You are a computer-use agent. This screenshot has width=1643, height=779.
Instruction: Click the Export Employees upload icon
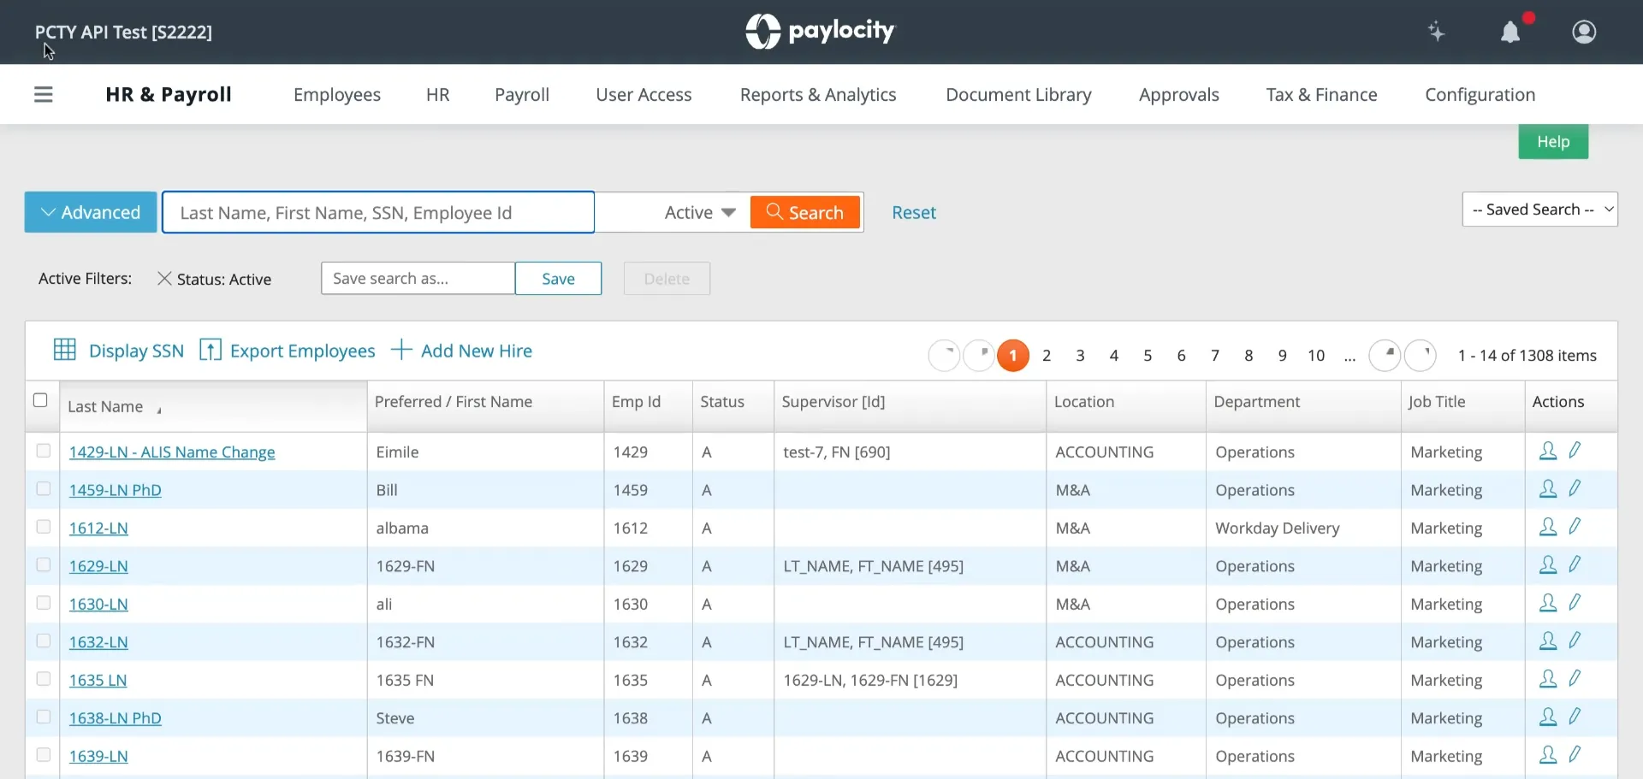[211, 350]
